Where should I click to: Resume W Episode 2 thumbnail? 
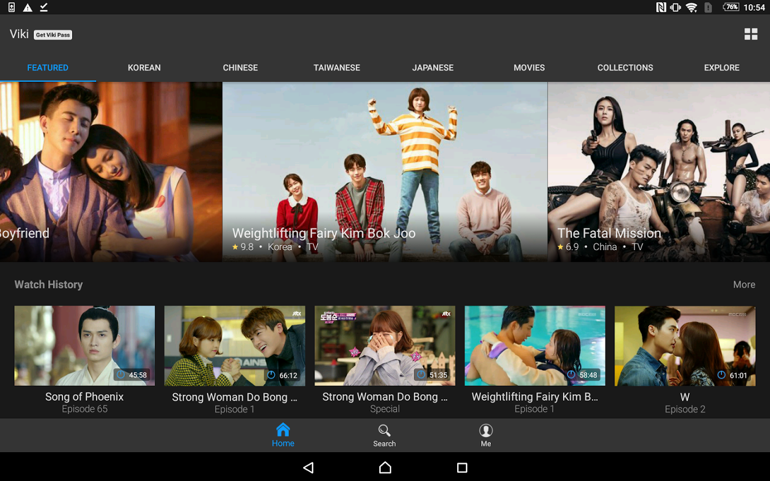tap(685, 345)
